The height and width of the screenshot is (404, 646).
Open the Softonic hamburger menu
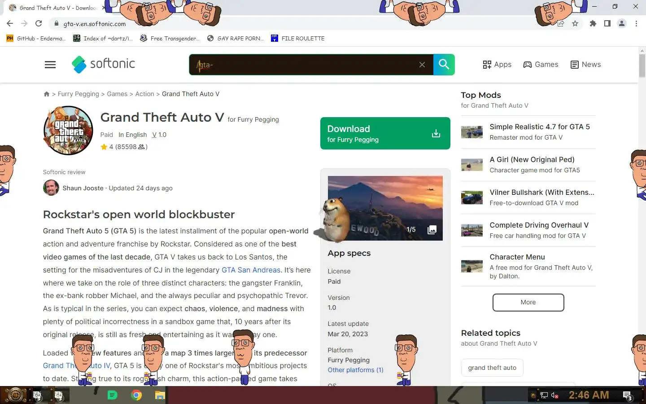click(x=50, y=65)
